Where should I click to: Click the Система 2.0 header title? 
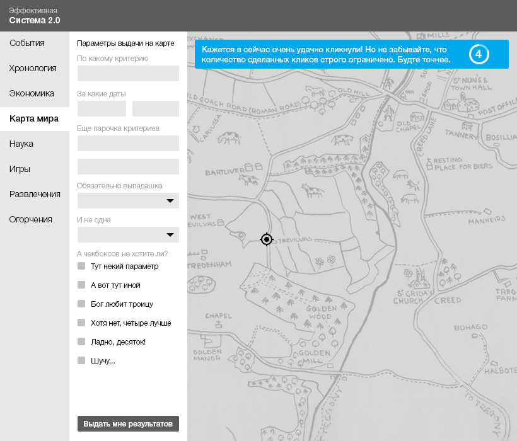pos(35,20)
